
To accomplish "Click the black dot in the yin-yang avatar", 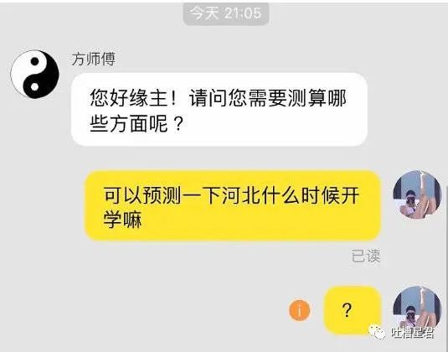I will click(34, 61).
